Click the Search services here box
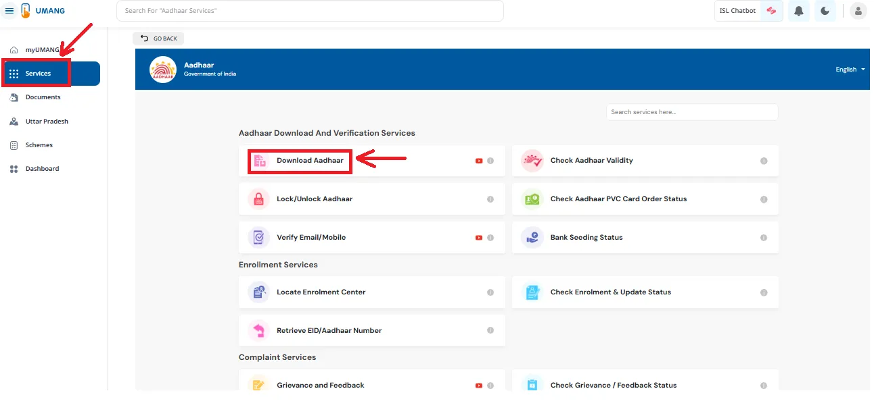This screenshot has width=874, height=418. click(x=691, y=112)
